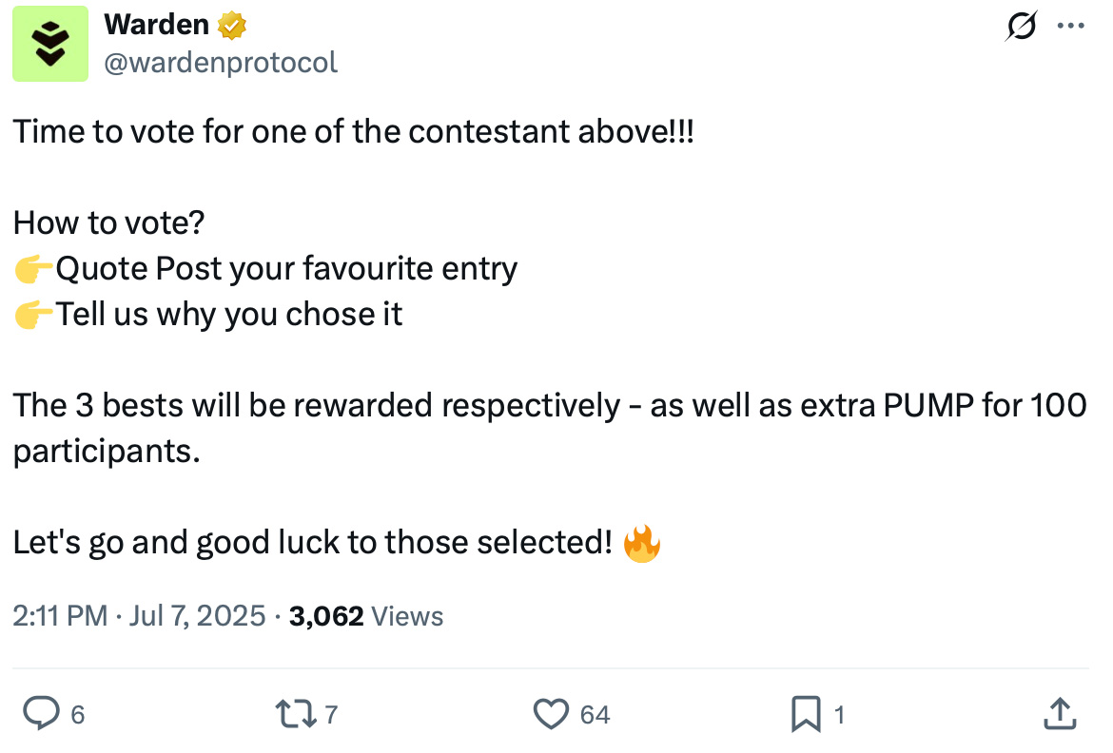Open share menu from the share arrow

point(1060,711)
